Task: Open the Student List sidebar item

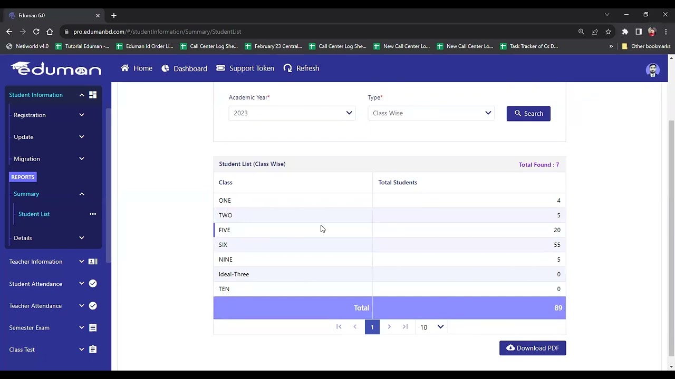Action: point(34,214)
